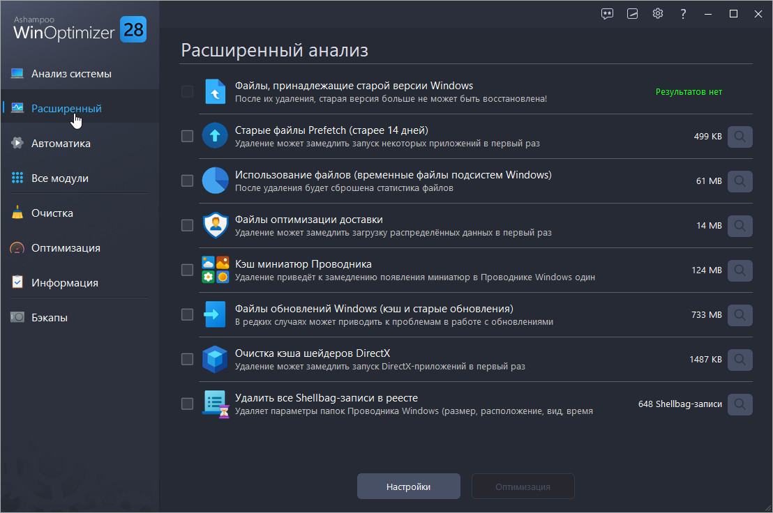Check the Explorer thumbnail cache option

pos(187,270)
